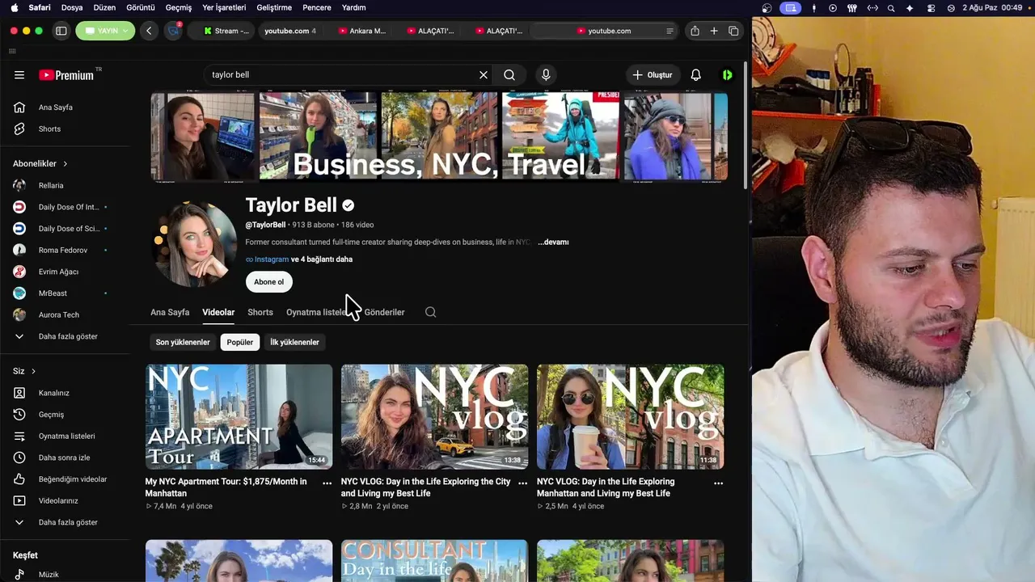
Task: Open the Gönderiler tab
Action: click(384, 312)
